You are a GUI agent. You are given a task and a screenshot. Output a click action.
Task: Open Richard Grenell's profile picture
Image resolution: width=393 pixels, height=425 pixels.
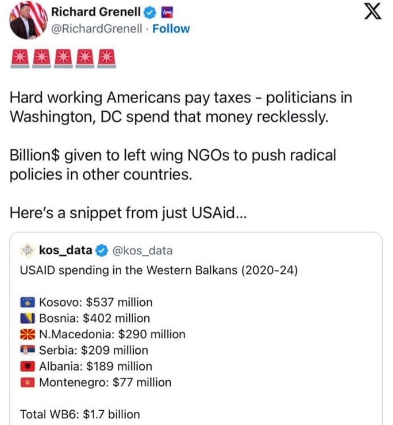click(x=24, y=20)
